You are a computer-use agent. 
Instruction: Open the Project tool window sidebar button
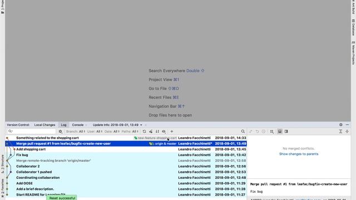(2, 7)
